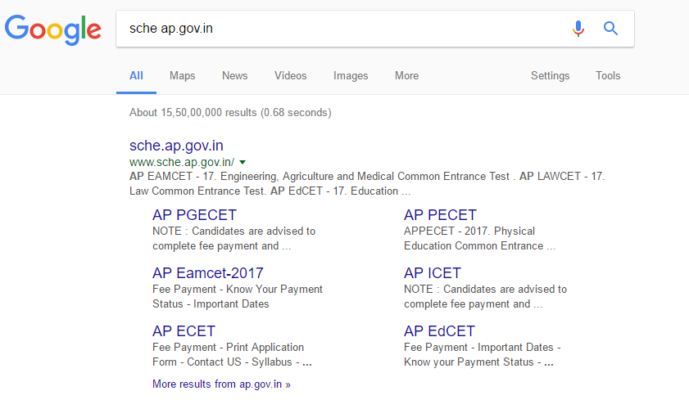Open the More search categories menu

(406, 75)
